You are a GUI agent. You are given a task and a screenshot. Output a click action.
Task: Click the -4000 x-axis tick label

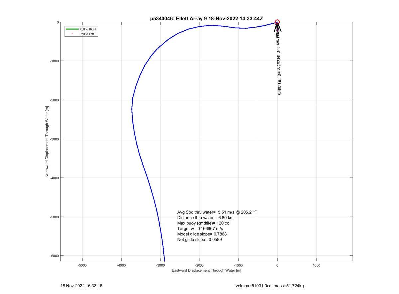click(x=121, y=265)
